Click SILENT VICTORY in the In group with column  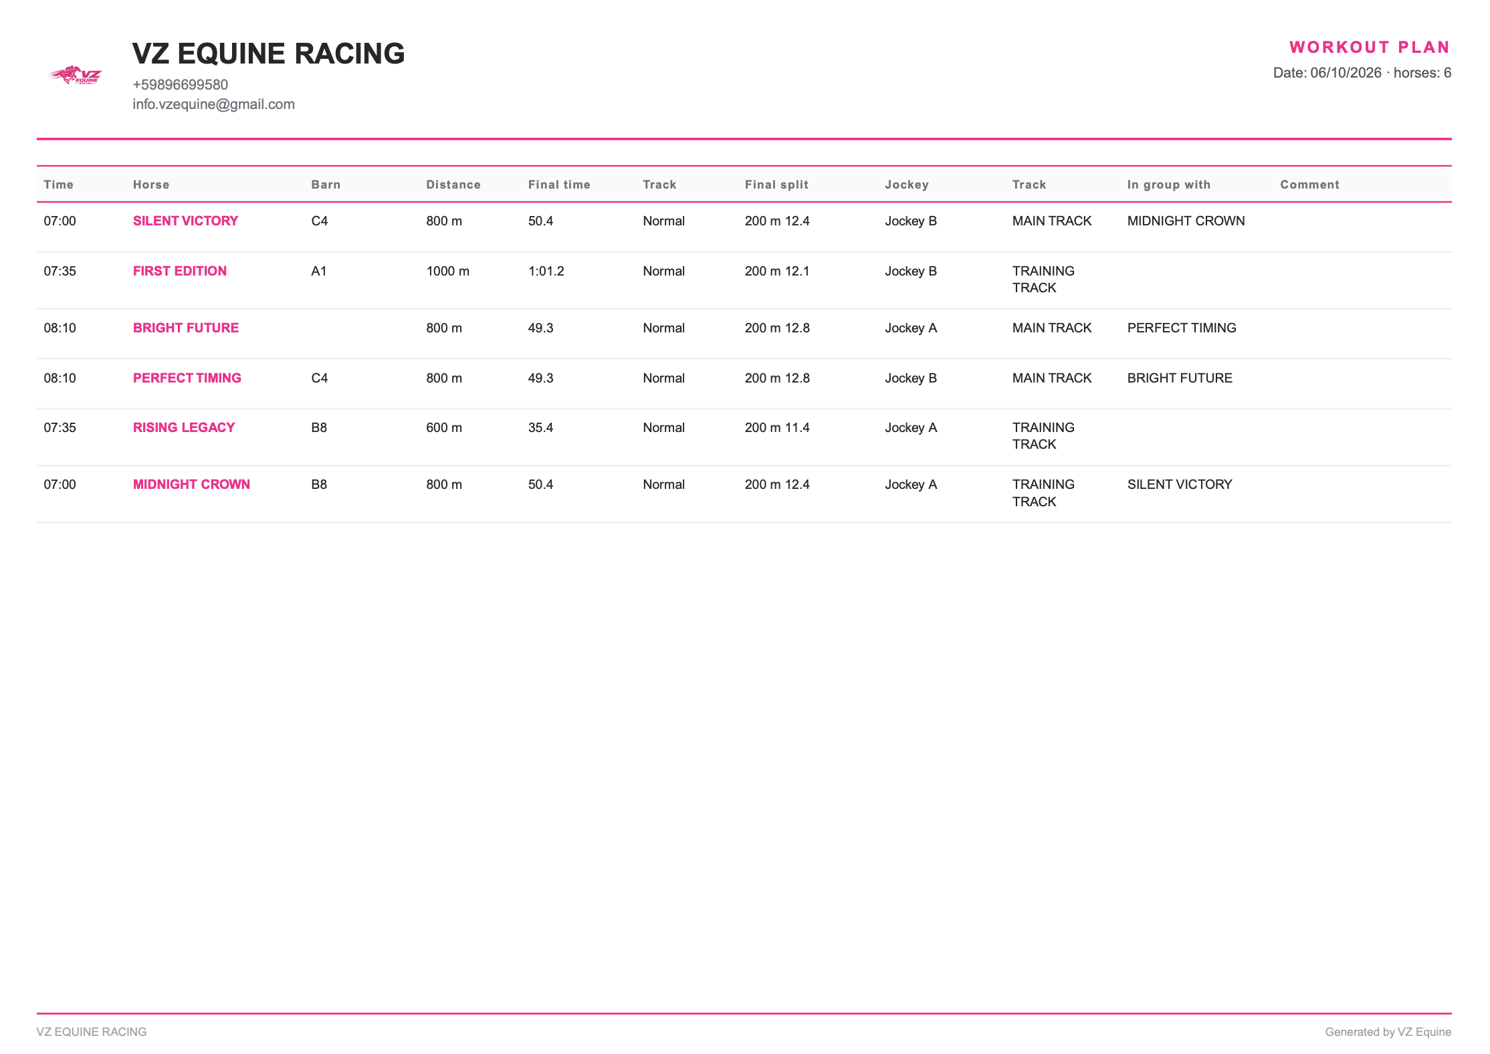(1180, 484)
